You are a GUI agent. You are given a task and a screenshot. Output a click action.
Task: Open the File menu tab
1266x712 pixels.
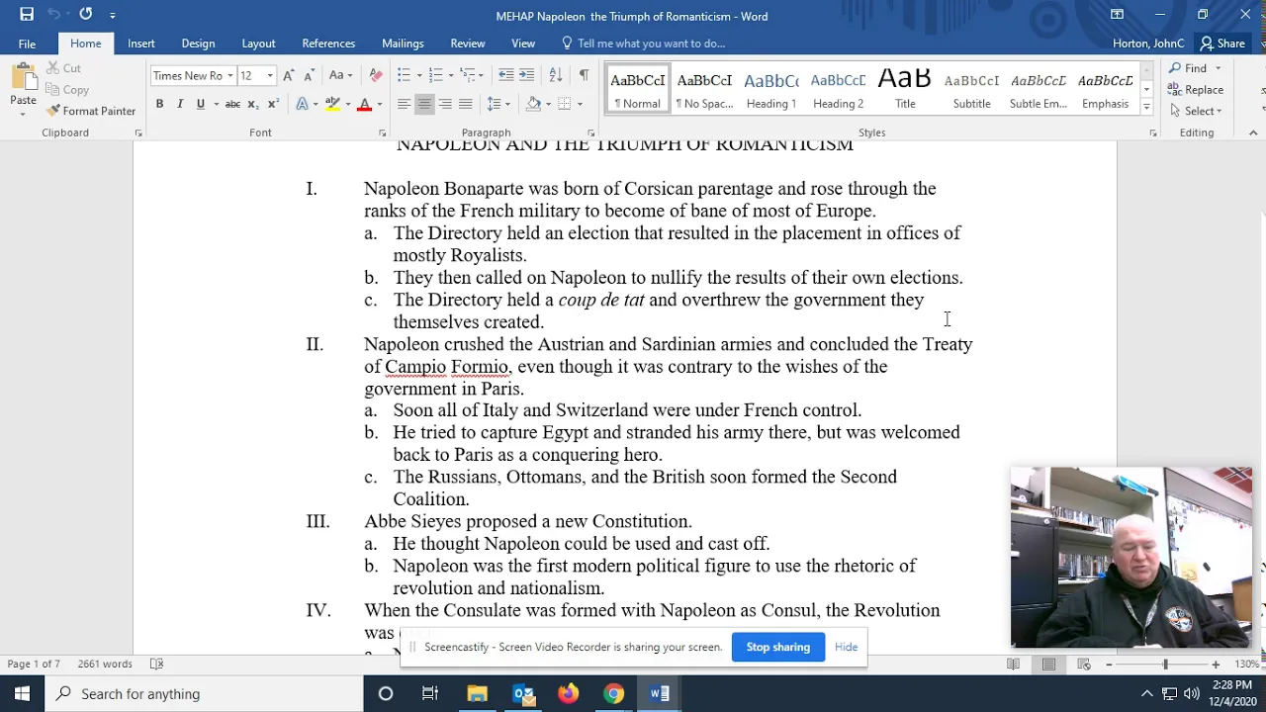(x=27, y=44)
